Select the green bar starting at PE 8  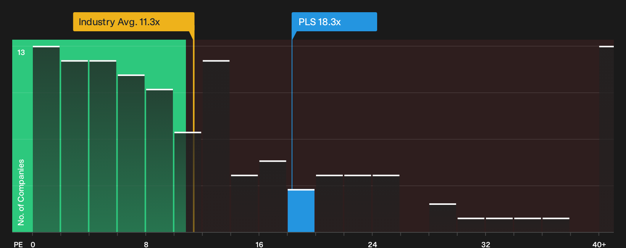160,160
